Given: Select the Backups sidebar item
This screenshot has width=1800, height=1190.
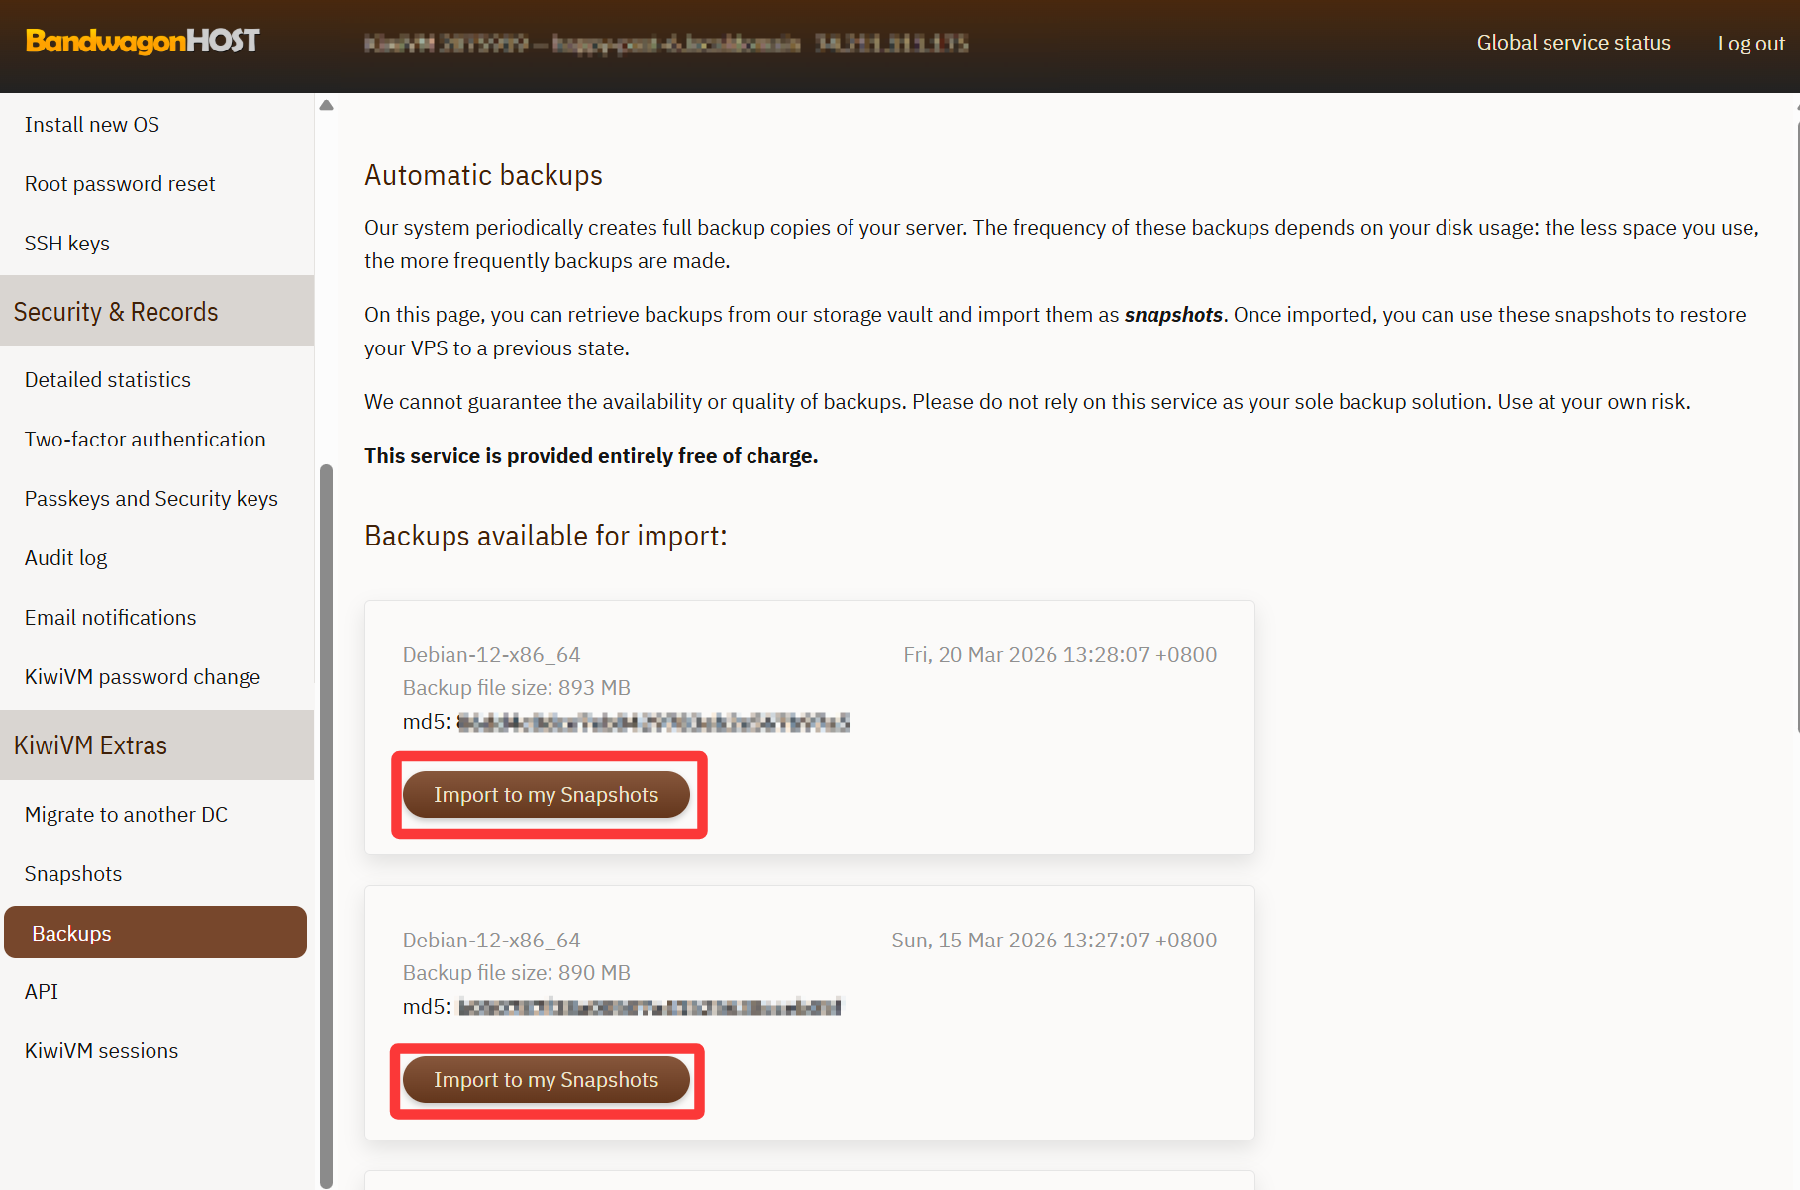Looking at the screenshot, I should [155, 933].
